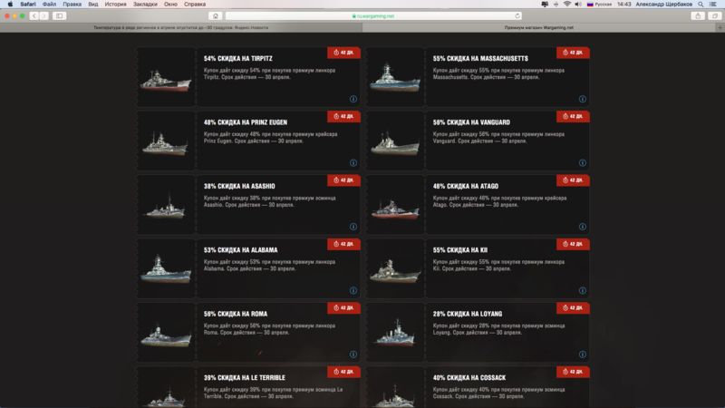Click timer badge on Vanguard coupon
Viewport: 725px width, 408px height.
point(573,117)
